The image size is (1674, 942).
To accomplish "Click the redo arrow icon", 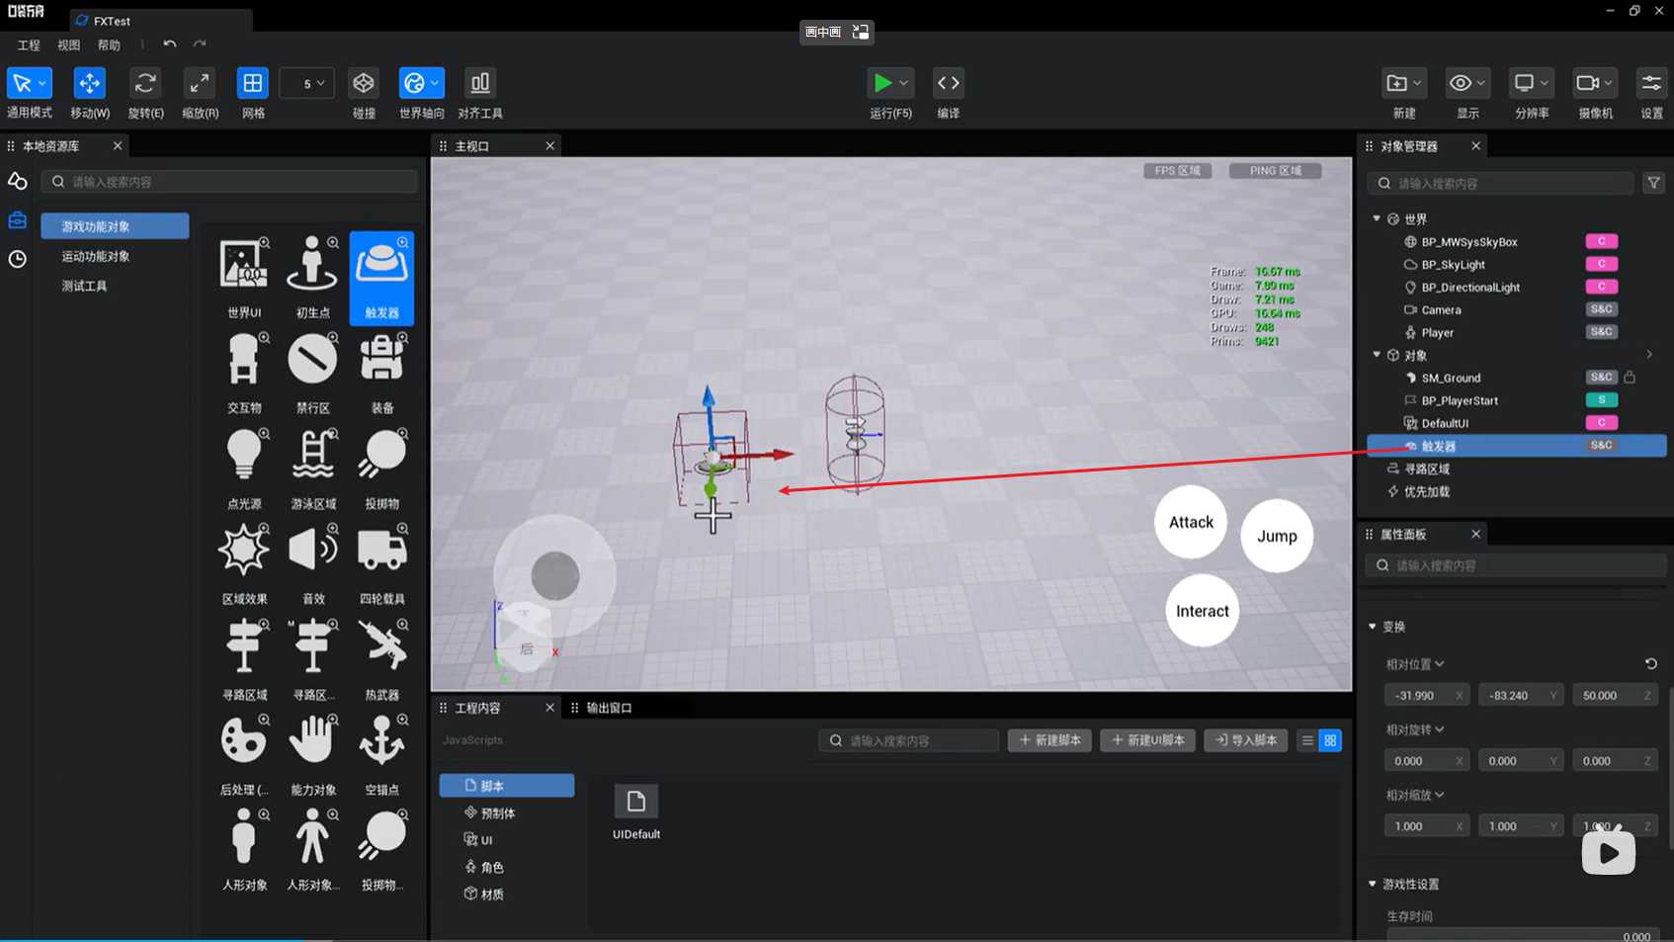I will tap(200, 44).
